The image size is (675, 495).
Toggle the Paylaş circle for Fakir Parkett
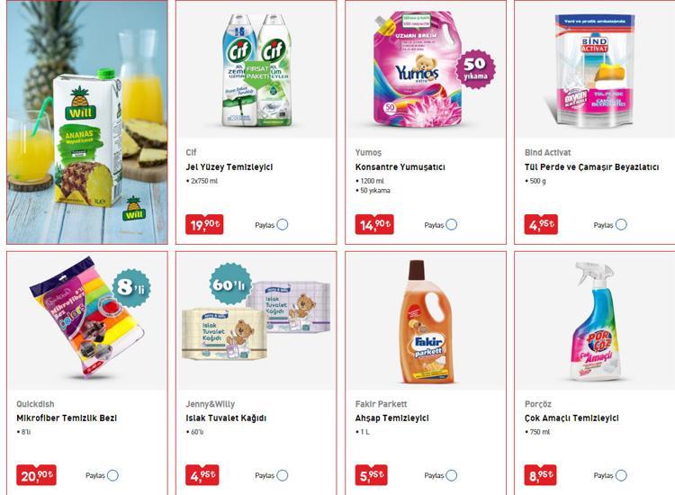pos(452,475)
